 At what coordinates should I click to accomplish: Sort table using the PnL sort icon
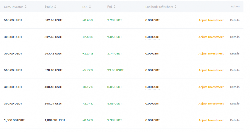point(115,7)
